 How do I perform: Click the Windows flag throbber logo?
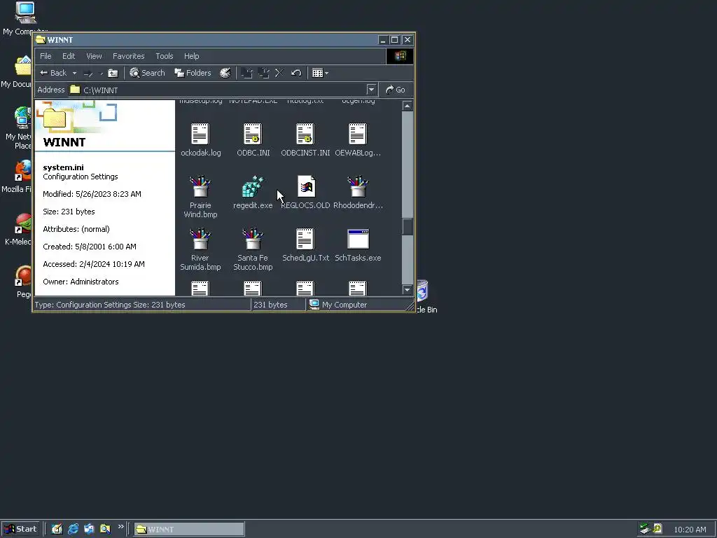pos(400,56)
